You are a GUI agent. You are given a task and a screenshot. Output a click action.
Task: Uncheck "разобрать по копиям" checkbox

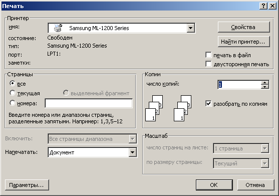click(208, 103)
